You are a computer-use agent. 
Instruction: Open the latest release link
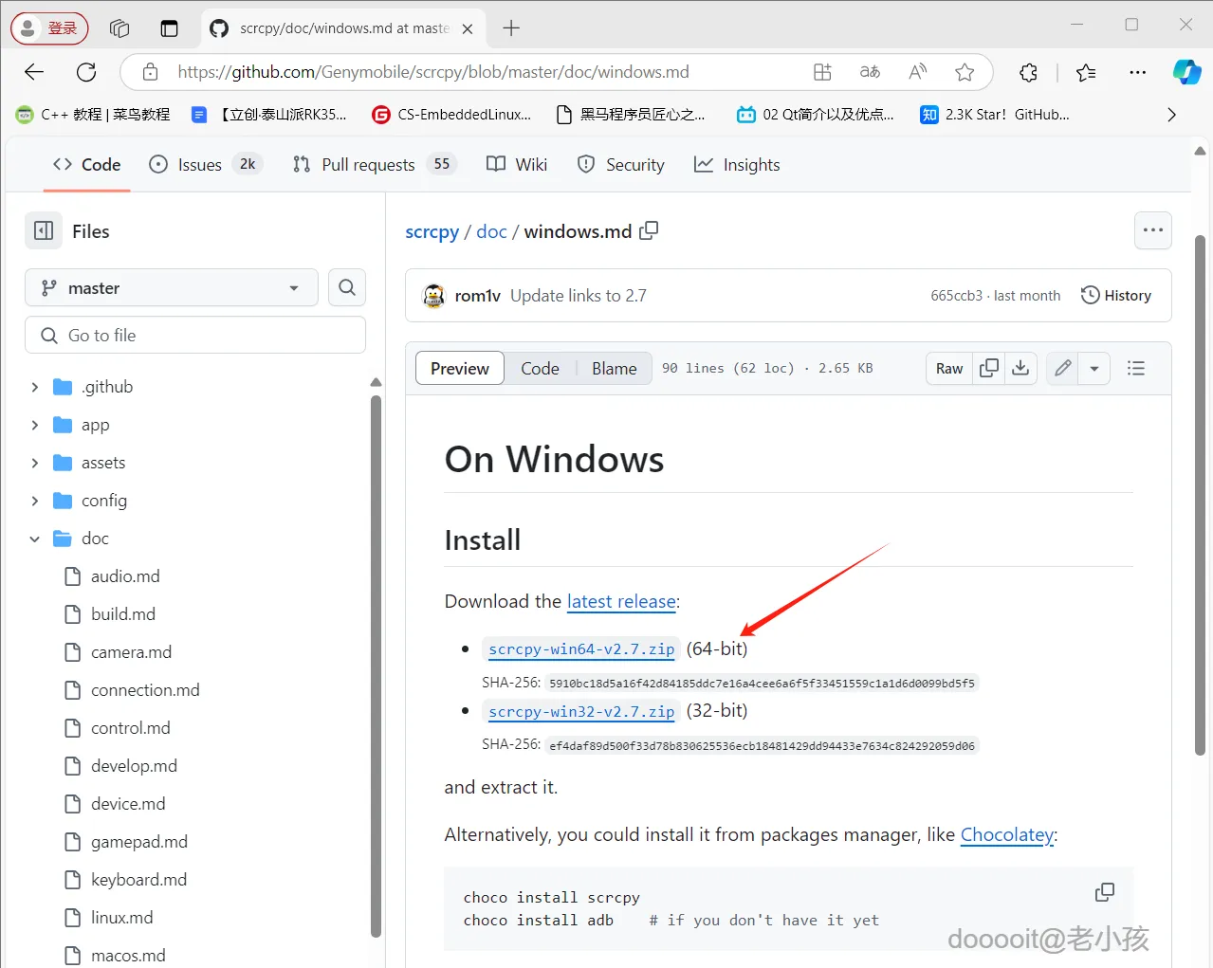pyautogui.click(x=621, y=601)
